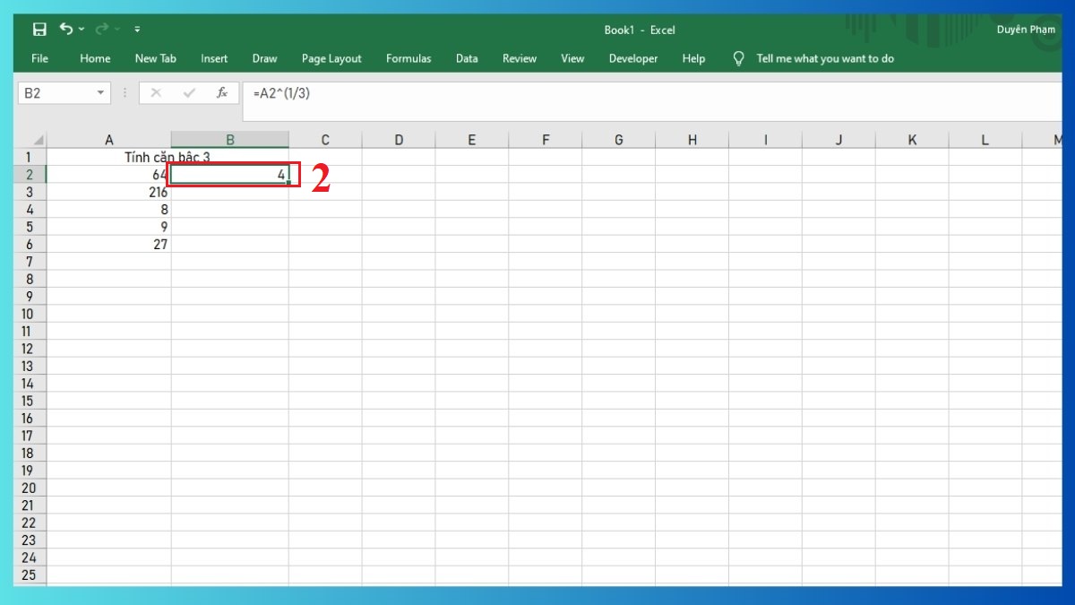Viewport: 1075px width, 605px height.
Task: Open the Undo history dropdown arrow
Action: (x=80, y=29)
